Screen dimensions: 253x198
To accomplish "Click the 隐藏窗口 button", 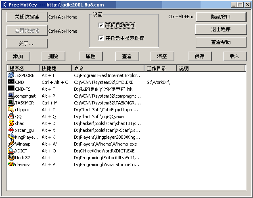I will point(221,17).
